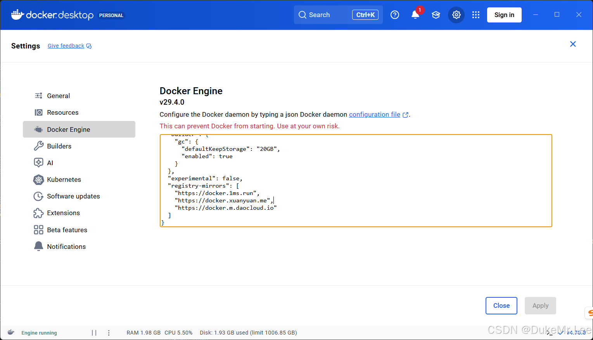The image size is (593, 340).
Task: Click the "https://docker.m.daocloud.io" line
Action: pos(225,208)
